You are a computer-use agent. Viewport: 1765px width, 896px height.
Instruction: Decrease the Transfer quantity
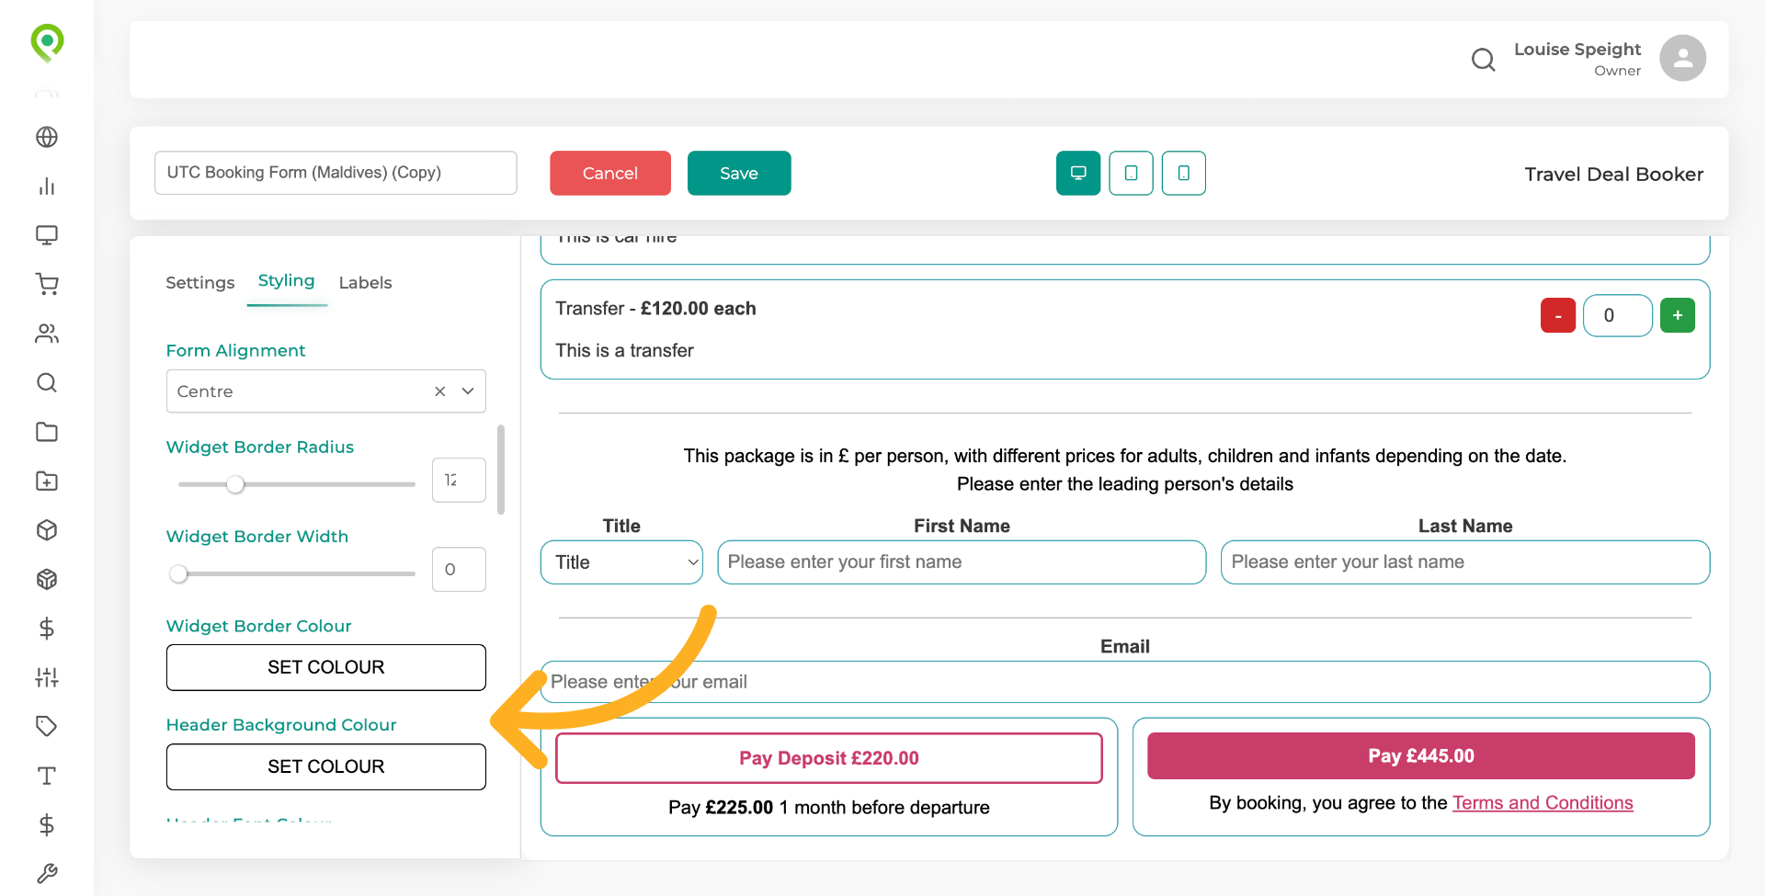tap(1558, 315)
